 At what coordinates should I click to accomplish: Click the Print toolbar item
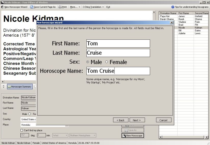point(63,7)
